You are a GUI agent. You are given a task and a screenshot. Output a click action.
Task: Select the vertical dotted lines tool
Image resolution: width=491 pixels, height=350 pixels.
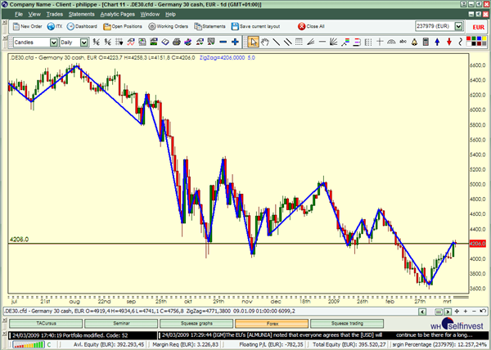tap(368, 42)
